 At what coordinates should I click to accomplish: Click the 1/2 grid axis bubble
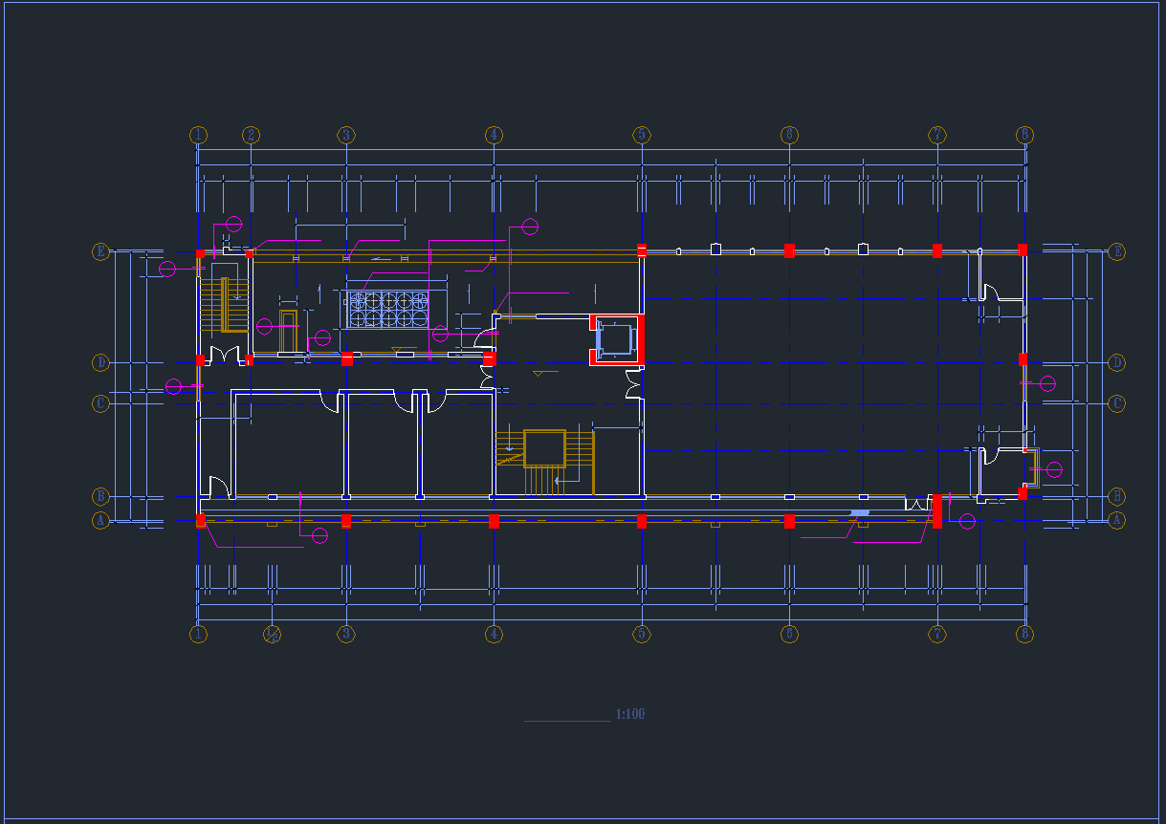[272, 634]
